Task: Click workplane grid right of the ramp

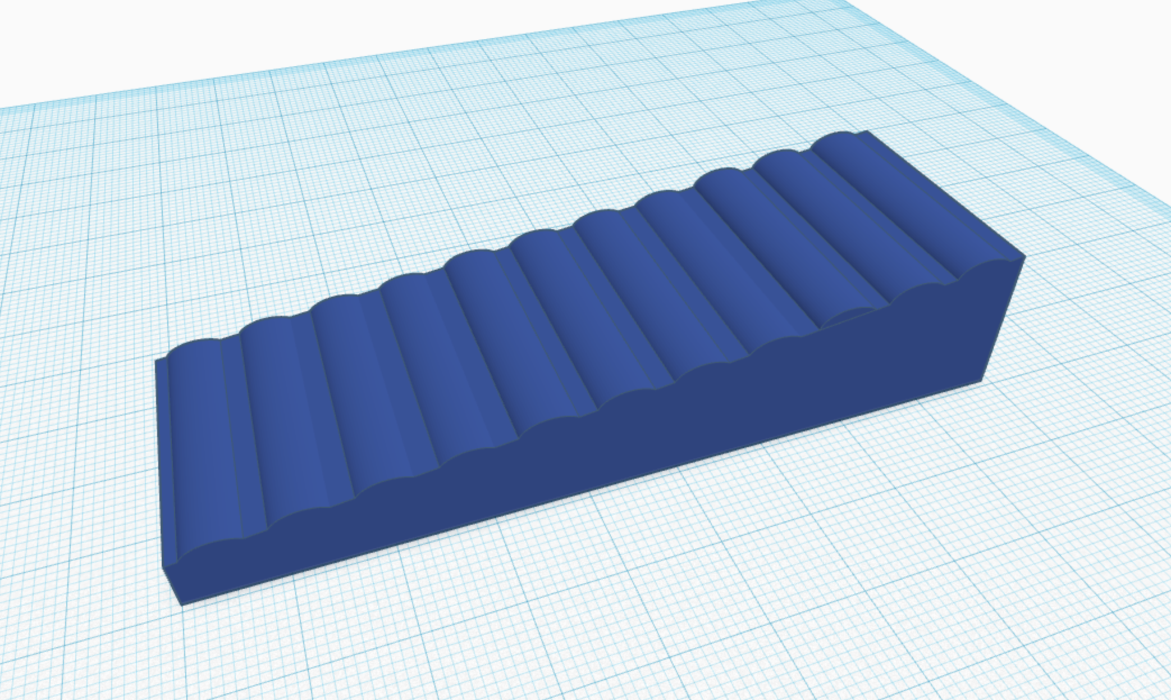Action: tap(1095, 365)
